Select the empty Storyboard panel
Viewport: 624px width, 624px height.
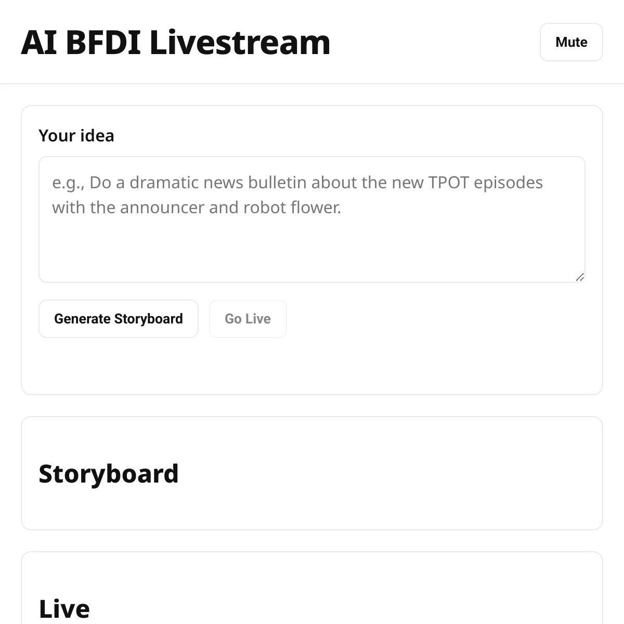(x=312, y=473)
